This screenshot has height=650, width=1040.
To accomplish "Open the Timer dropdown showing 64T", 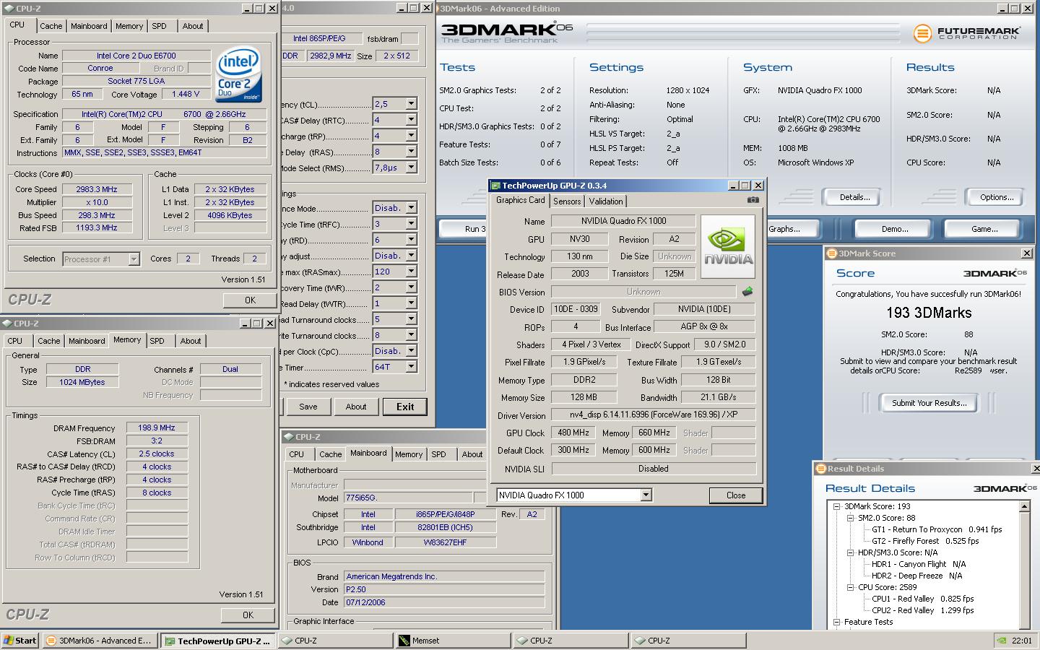I will tap(411, 367).
